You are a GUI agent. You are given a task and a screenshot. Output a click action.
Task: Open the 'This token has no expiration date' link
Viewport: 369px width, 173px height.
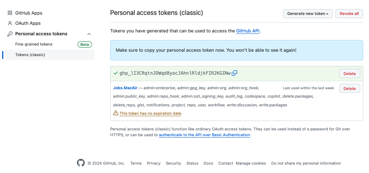tap(150, 113)
